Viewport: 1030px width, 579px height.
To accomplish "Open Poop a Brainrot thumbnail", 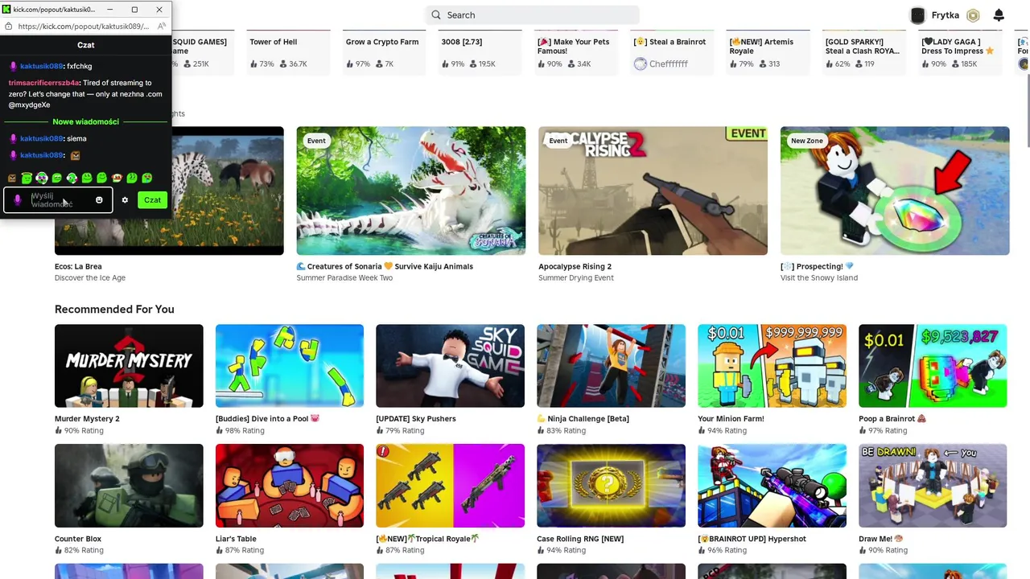I will tap(933, 366).
